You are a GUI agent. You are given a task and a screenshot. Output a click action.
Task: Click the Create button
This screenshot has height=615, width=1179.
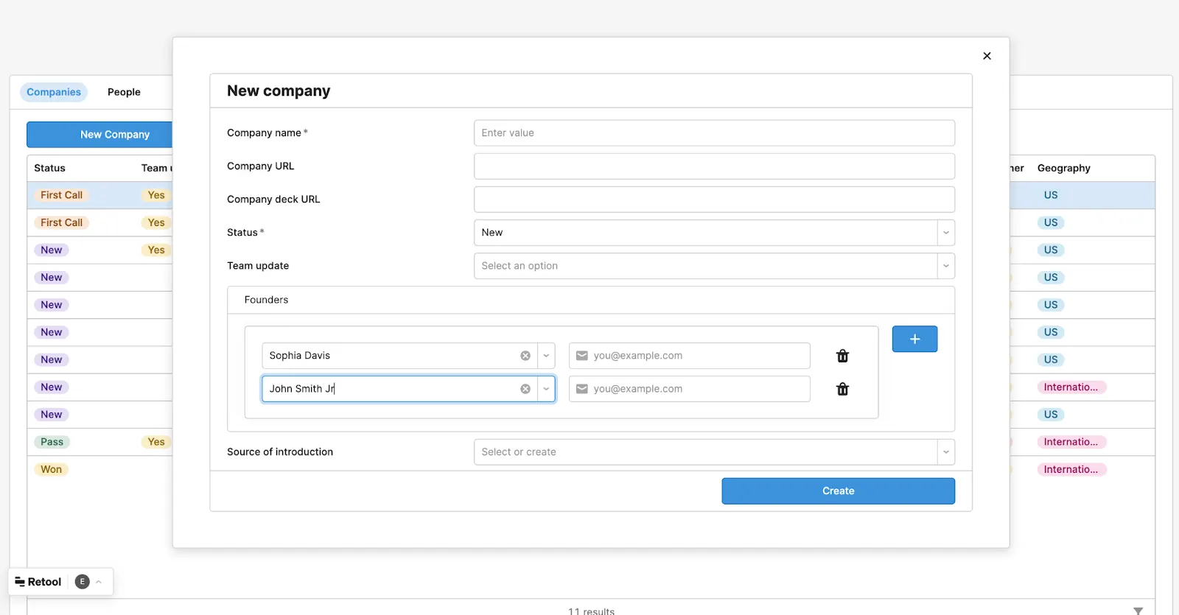(x=838, y=491)
